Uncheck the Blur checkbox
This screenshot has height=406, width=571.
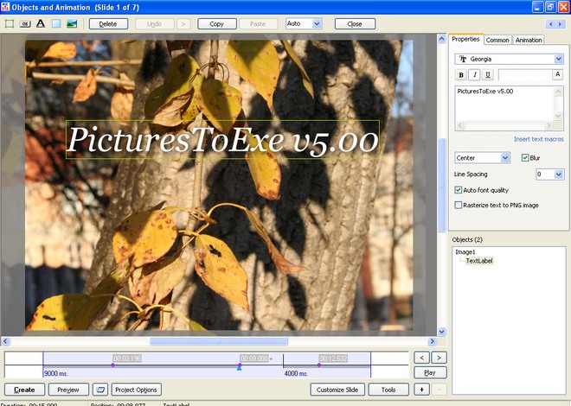tap(525, 158)
